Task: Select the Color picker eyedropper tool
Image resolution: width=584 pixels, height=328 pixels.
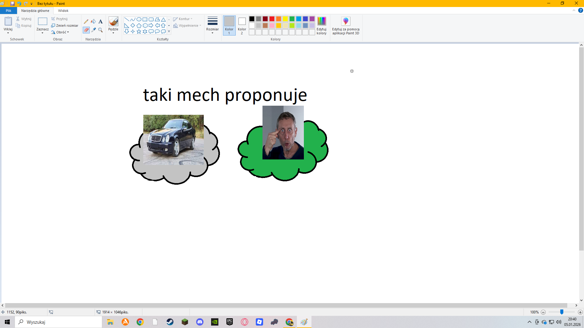Action: (x=93, y=30)
